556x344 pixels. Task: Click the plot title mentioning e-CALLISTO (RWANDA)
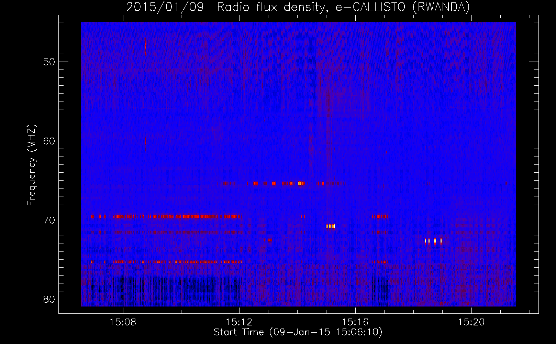pyautogui.click(x=298, y=7)
